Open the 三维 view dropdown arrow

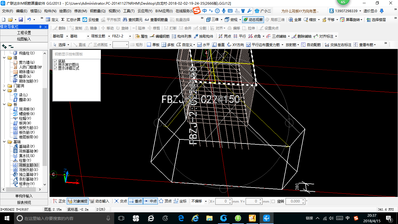(x=221, y=20)
